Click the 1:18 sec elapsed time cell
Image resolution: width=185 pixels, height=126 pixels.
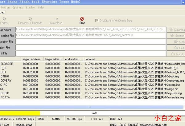97,119
